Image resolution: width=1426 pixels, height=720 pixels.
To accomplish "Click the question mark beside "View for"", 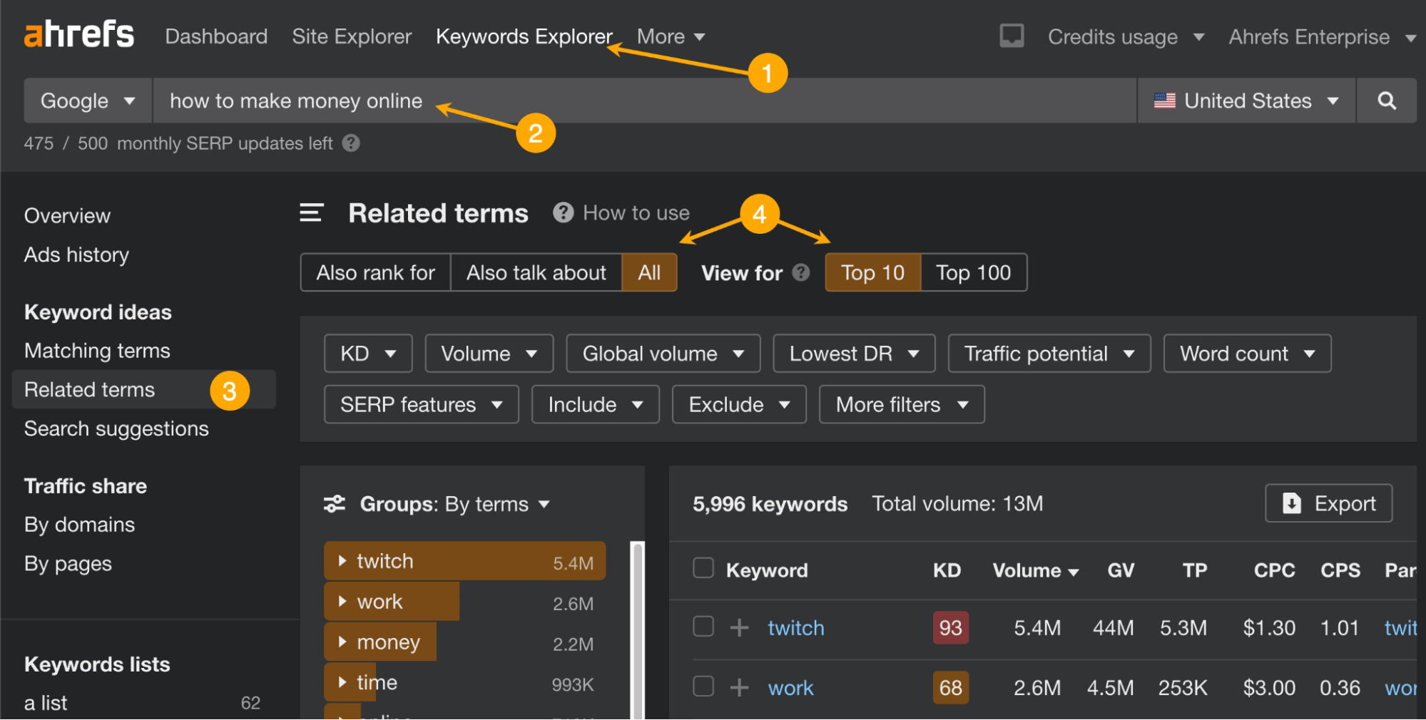I will point(800,272).
